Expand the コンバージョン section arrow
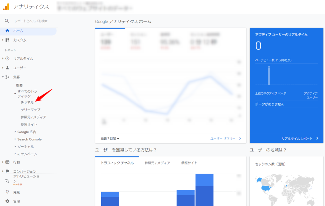Image resolution: width=325 pixels, height=206 pixels. 3,171
